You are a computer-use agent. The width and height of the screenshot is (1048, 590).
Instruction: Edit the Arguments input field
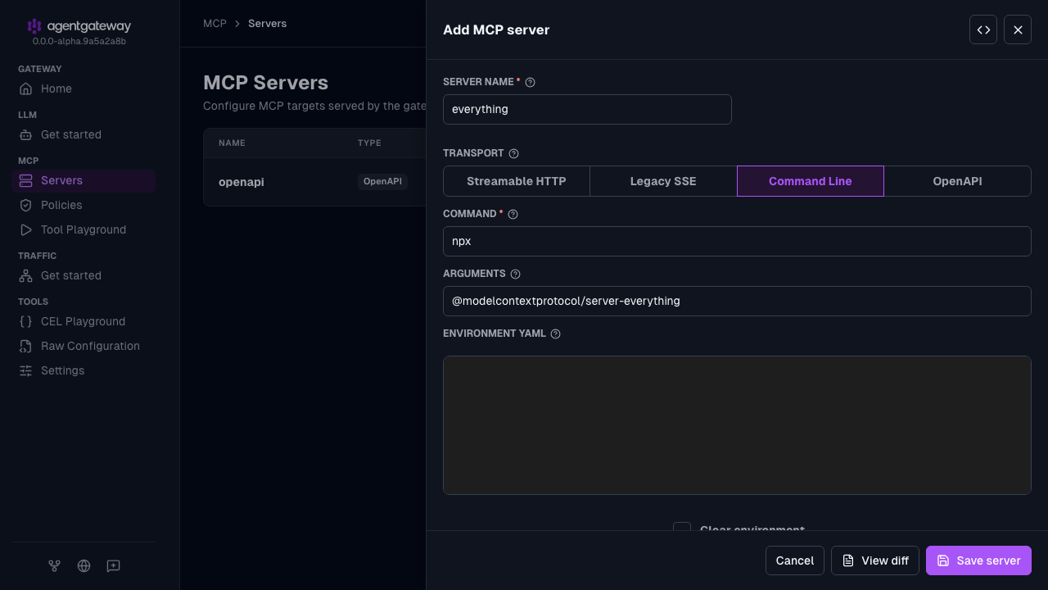tap(737, 301)
